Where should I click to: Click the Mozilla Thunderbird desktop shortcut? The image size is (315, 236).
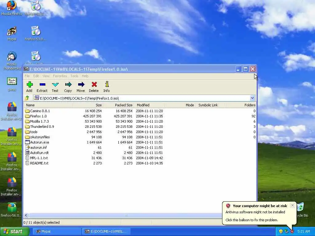12,61
